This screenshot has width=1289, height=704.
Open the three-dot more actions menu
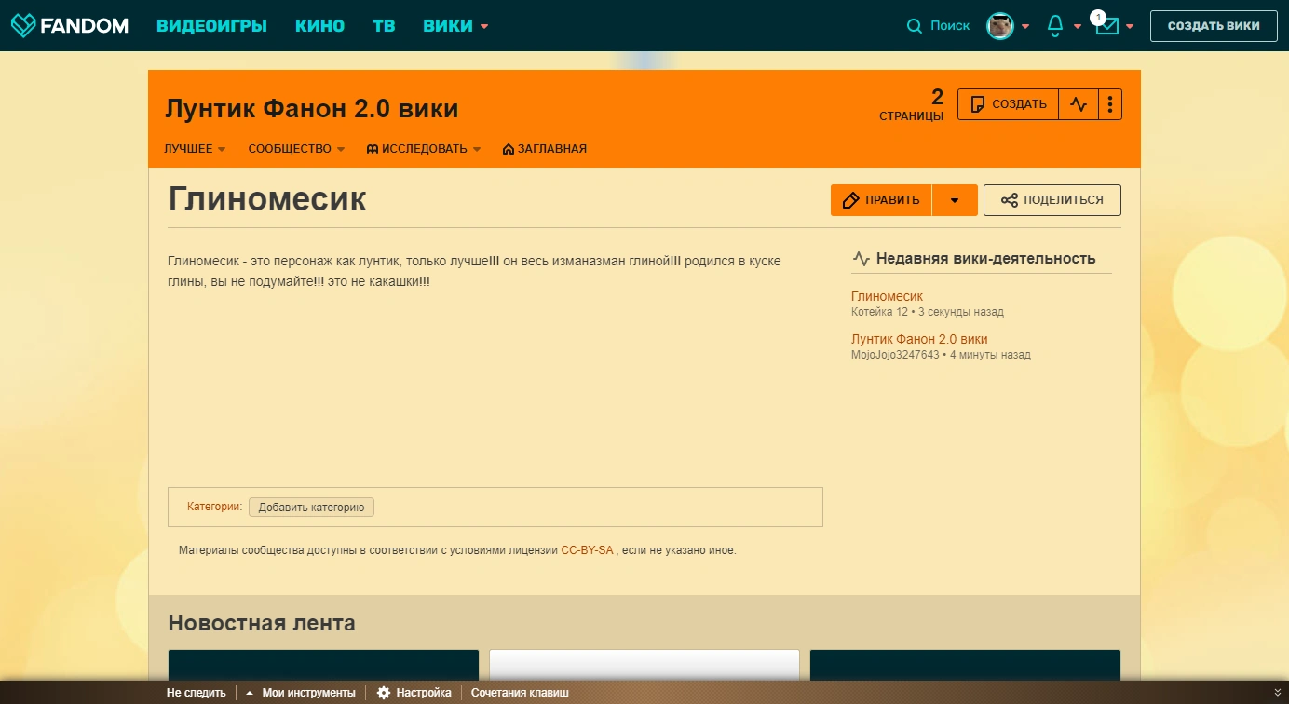(1110, 104)
